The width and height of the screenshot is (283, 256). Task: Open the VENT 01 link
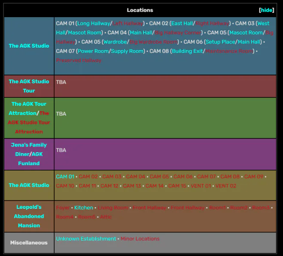(201, 186)
